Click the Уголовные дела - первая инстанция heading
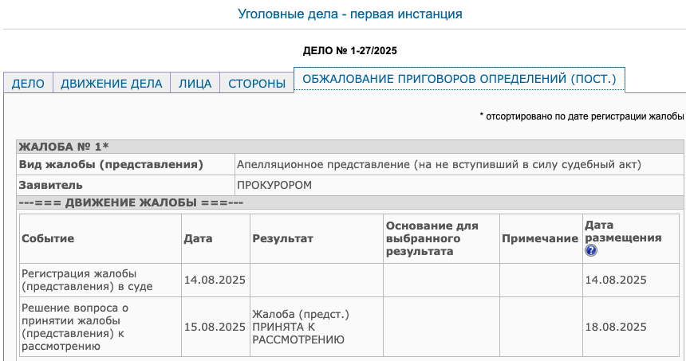 pos(350,14)
